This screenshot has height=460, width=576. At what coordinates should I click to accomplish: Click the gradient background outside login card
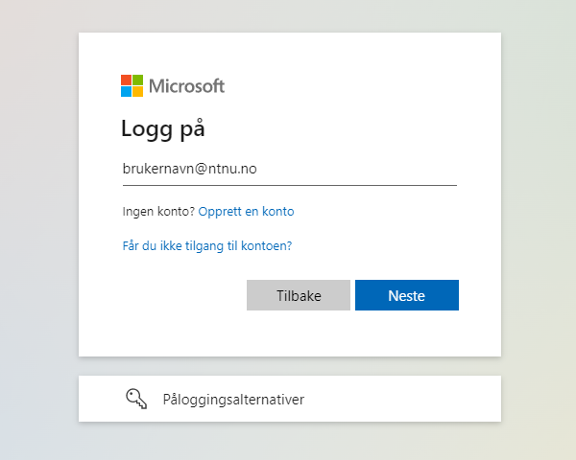click(x=36, y=220)
